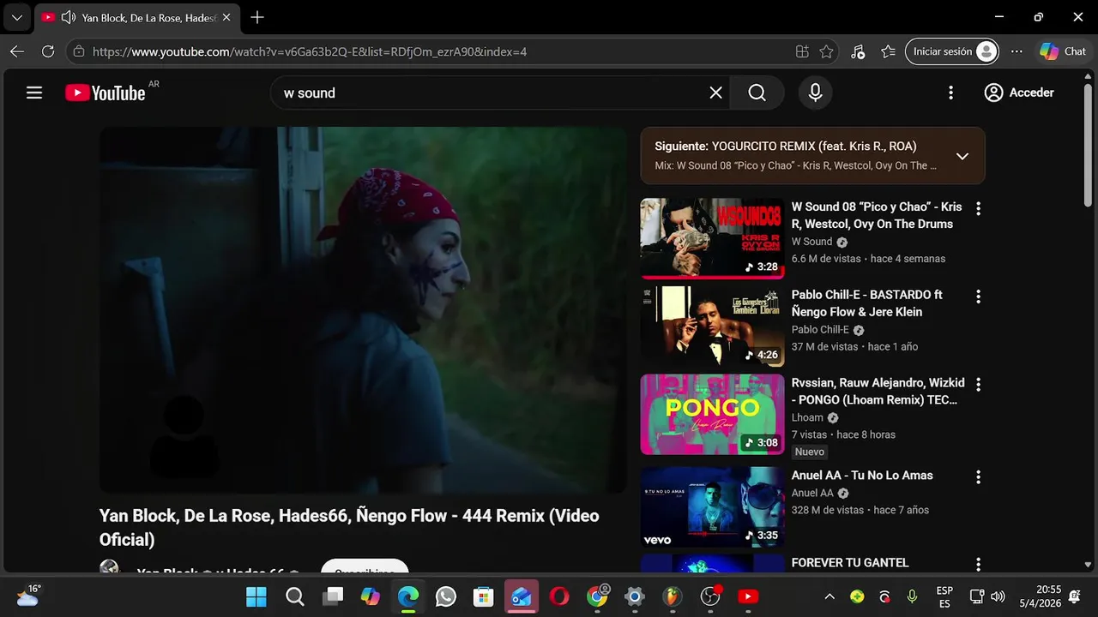Image resolution: width=1098 pixels, height=617 pixels.
Task: Click the 'Iniciar sesión' browser profile button
Action: point(952,51)
